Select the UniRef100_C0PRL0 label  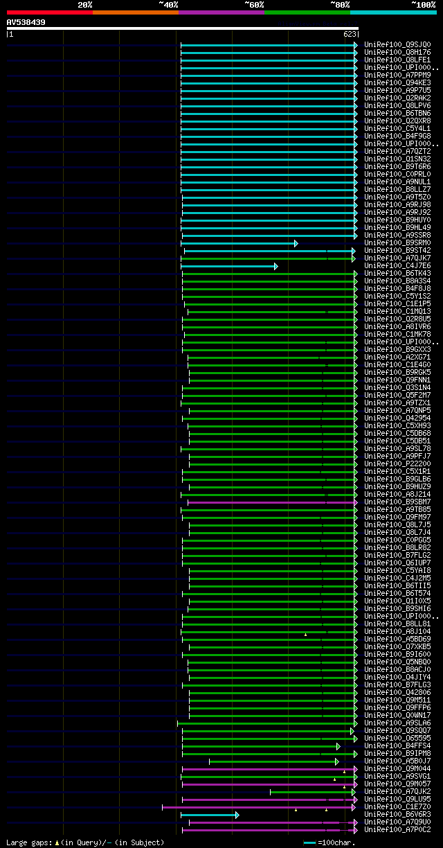pos(397,175)
